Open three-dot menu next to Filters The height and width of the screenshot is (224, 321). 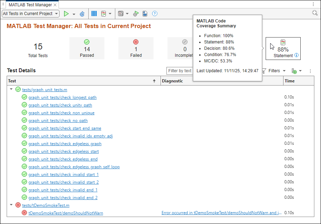coord(310,71)
